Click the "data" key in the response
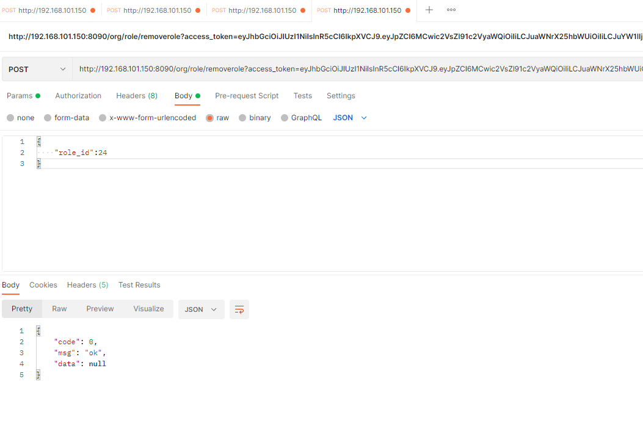The image size is (643, 437). (x=67, y=364)
